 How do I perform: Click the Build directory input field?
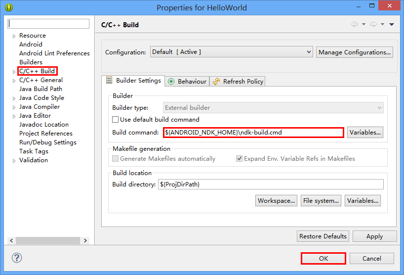tap(271, 184)
